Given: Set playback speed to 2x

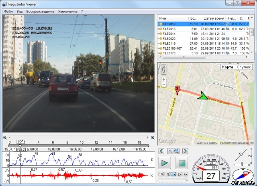Looking at the screenshot, I should (179, 174).
